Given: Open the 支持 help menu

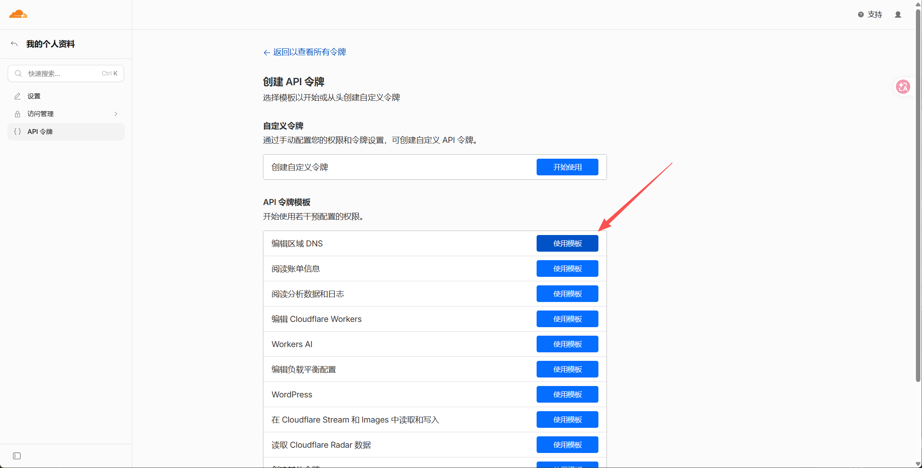Looking at the screenshot, I should pyautogui.click(x=870, y=15).
